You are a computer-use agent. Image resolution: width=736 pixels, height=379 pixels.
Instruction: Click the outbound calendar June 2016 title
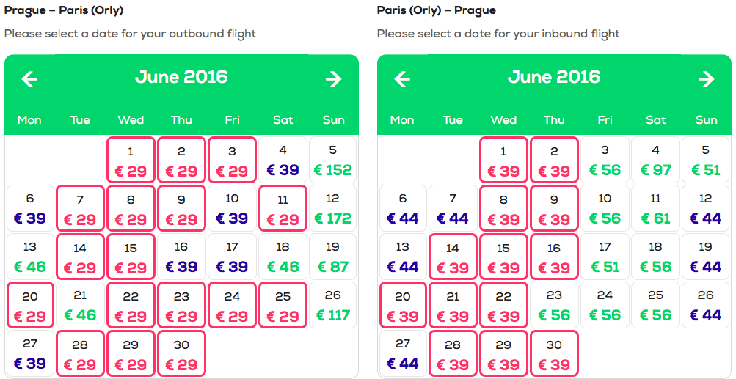(181, 77)
